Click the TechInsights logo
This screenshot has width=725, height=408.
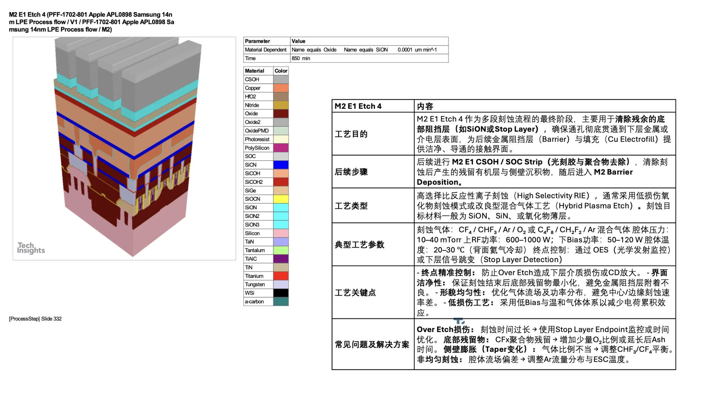tap(31, 248)
